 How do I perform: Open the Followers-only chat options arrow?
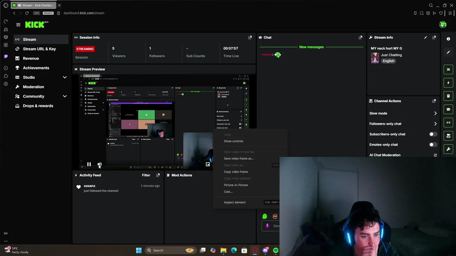click(435, 124)
